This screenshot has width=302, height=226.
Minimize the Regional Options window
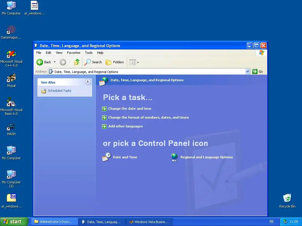point(250,46)
